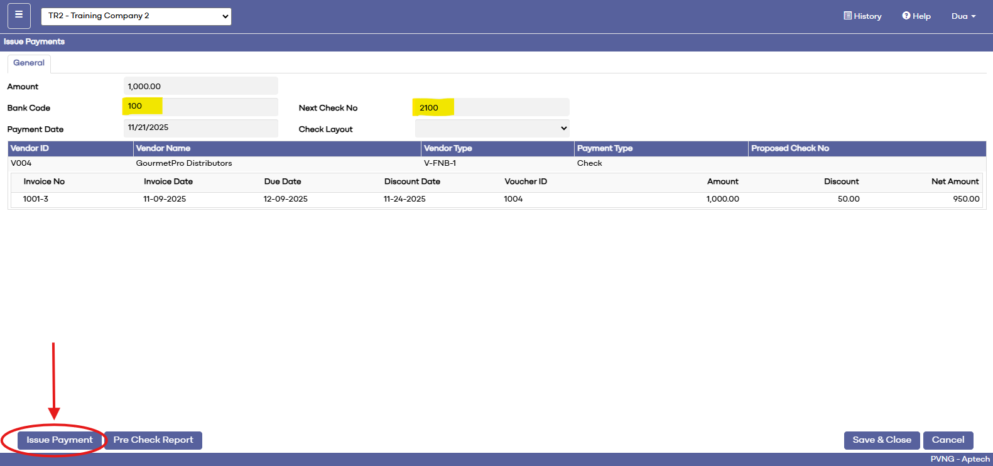
Task: Cancel the payment form
Action: [948, 440]
